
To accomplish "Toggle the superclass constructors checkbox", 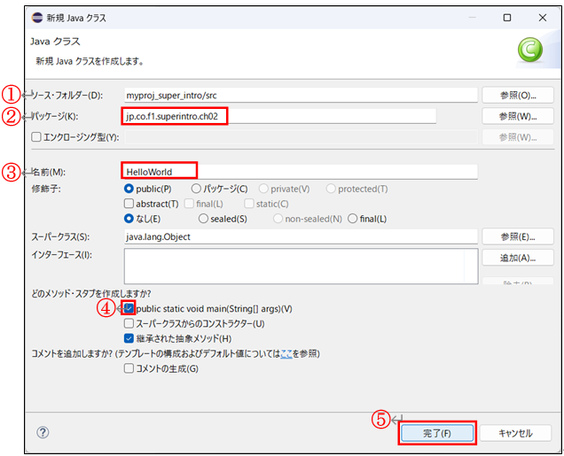I will tap(129, 323).
